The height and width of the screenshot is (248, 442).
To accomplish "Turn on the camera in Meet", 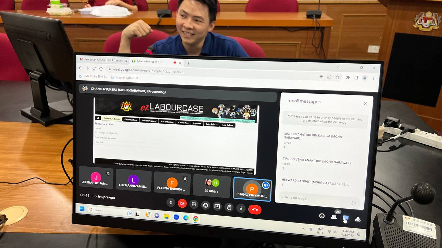I will (x=182, y=204).
